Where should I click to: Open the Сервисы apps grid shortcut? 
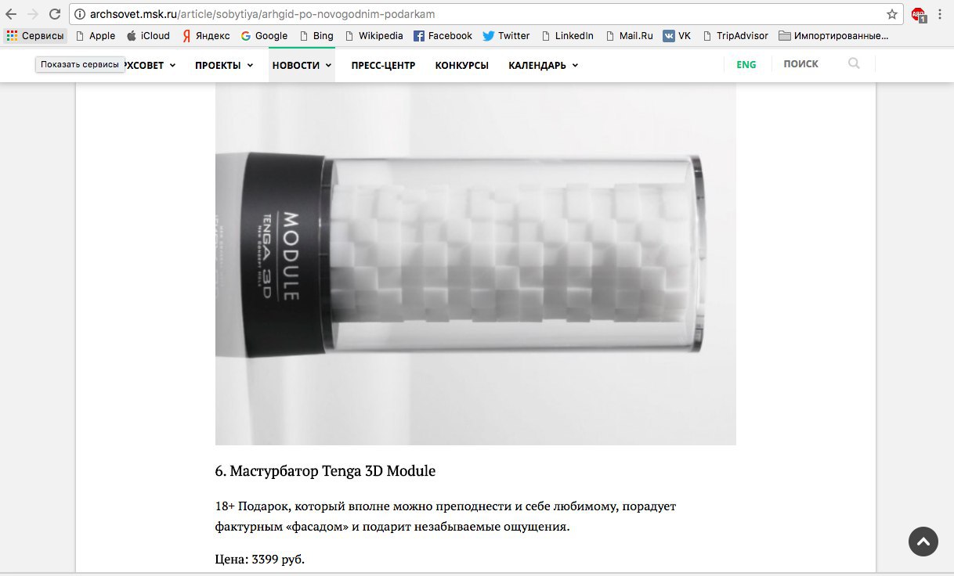click(x=35, y=36)
